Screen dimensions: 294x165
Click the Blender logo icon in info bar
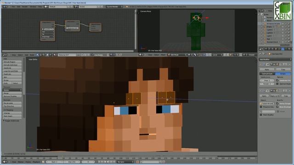point(127,6)
